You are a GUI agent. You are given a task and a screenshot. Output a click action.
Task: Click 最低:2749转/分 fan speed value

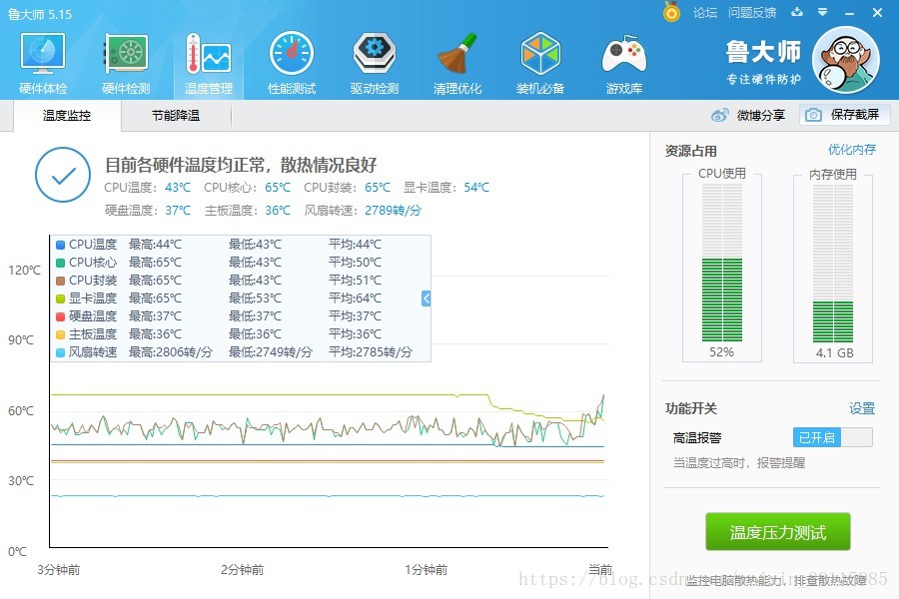click(x=271, y=352)
